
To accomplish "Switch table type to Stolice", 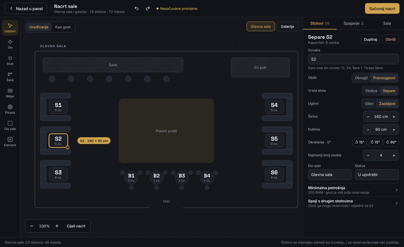I will (371, 91).
